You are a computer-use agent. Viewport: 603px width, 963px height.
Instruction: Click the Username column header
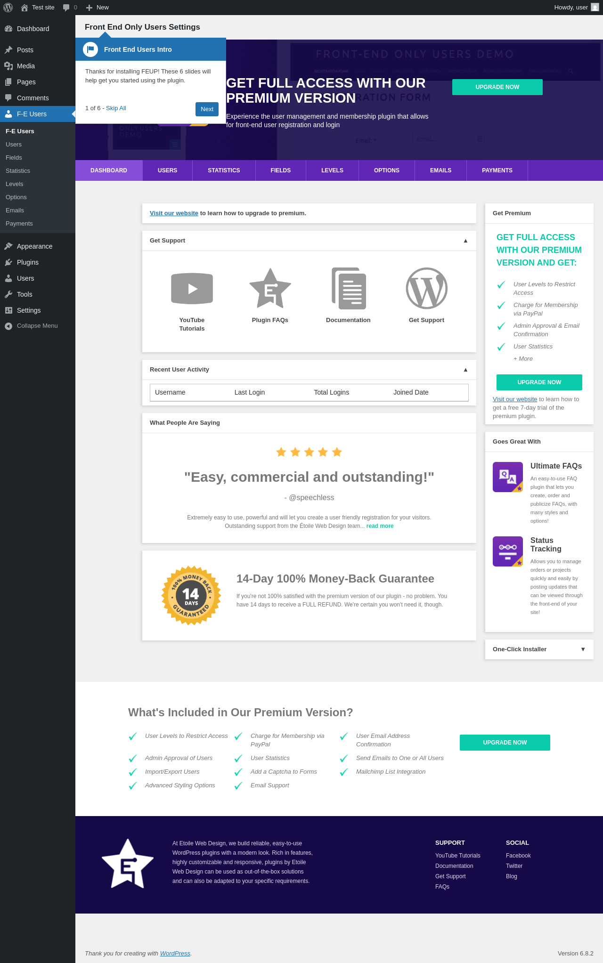pos(170,392)
